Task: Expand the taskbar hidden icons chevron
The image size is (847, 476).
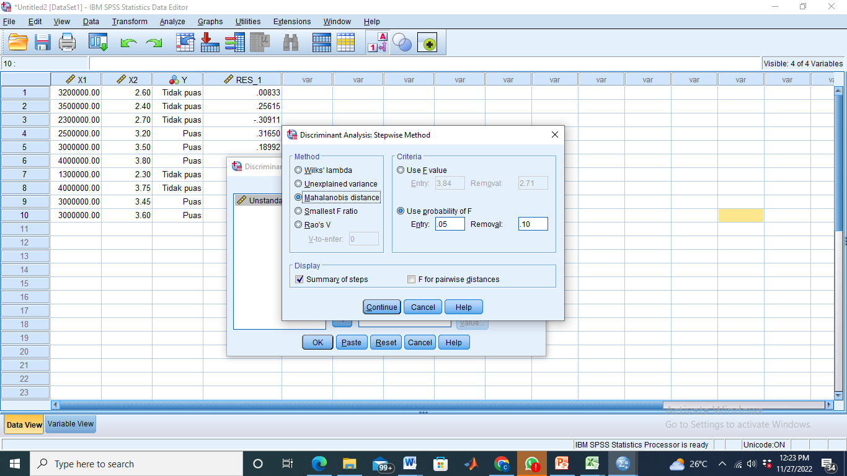Action: (x=722, y=464)
